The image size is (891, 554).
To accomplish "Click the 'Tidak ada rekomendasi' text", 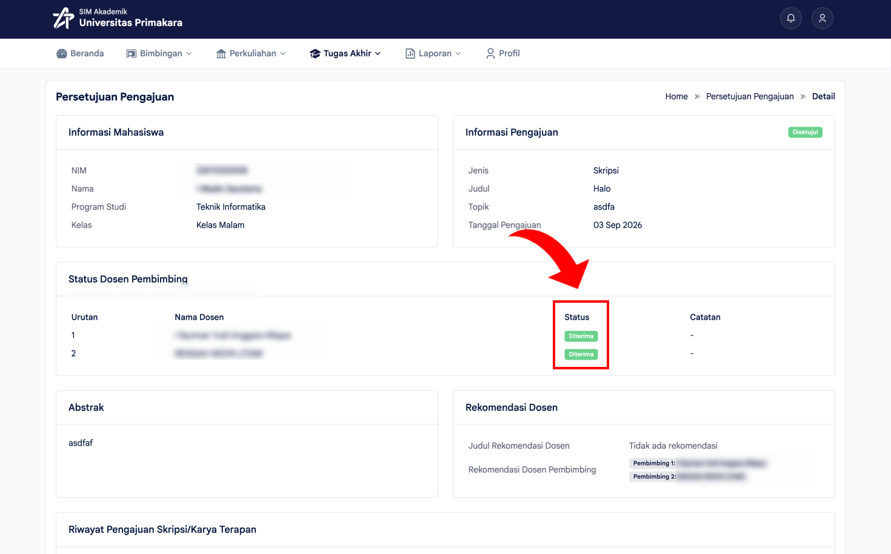I will (x=673, y=446).
